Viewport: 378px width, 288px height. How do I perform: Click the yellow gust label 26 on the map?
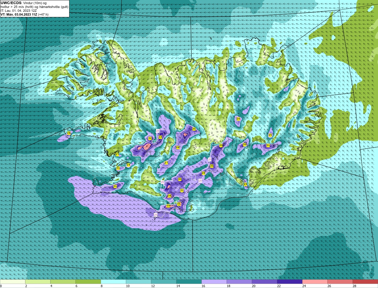click(x=238, y=119)
